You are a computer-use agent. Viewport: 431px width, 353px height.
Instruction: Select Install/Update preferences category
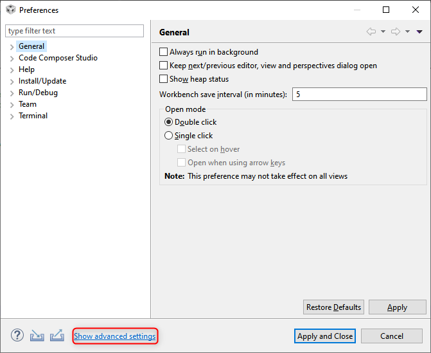pyautogui.click(x=42, y=81)
